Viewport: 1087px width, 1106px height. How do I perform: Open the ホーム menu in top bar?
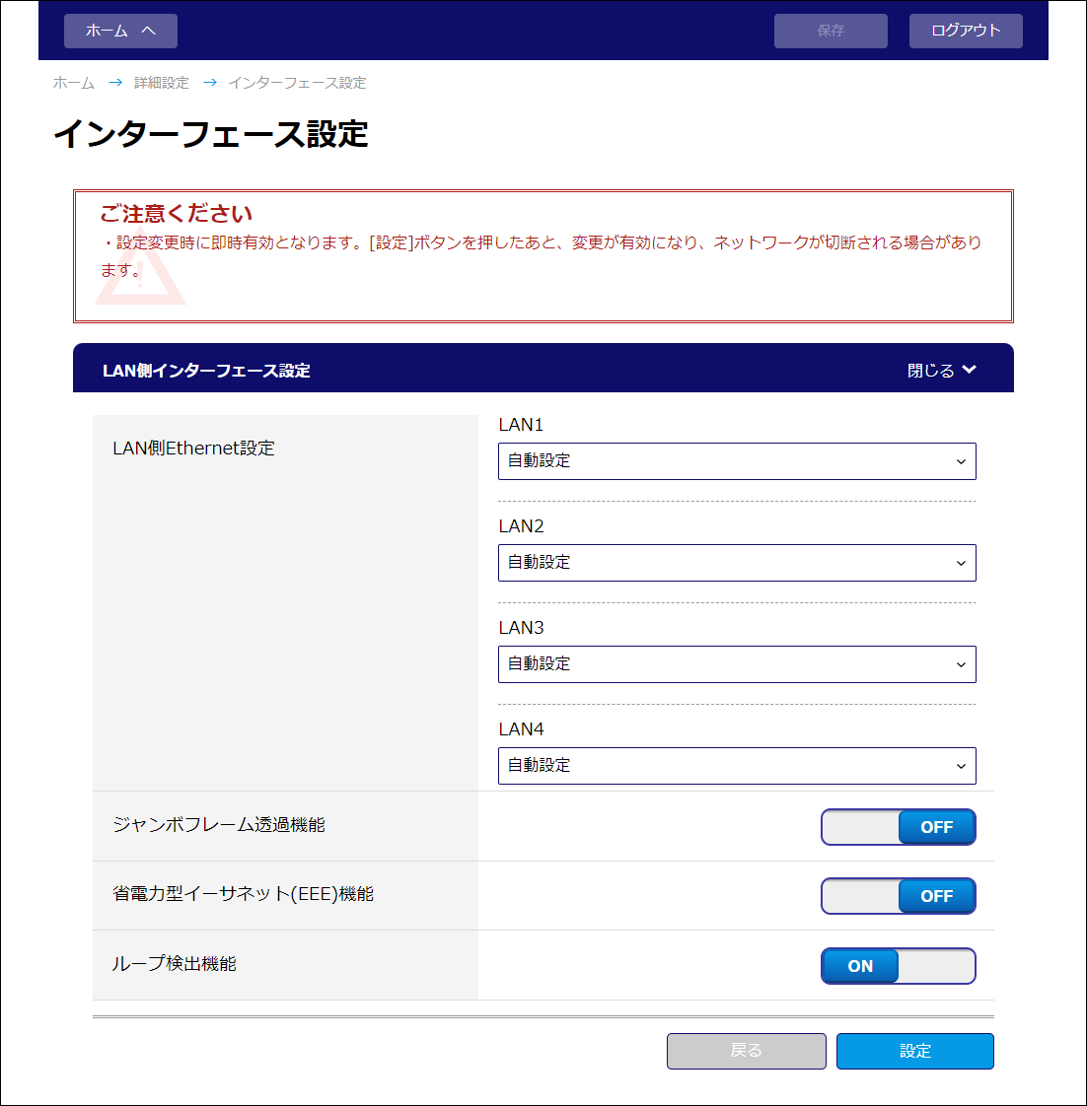coord(120,31)
